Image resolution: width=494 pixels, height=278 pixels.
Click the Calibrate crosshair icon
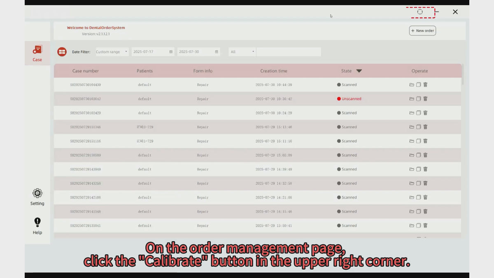point(420,12)
